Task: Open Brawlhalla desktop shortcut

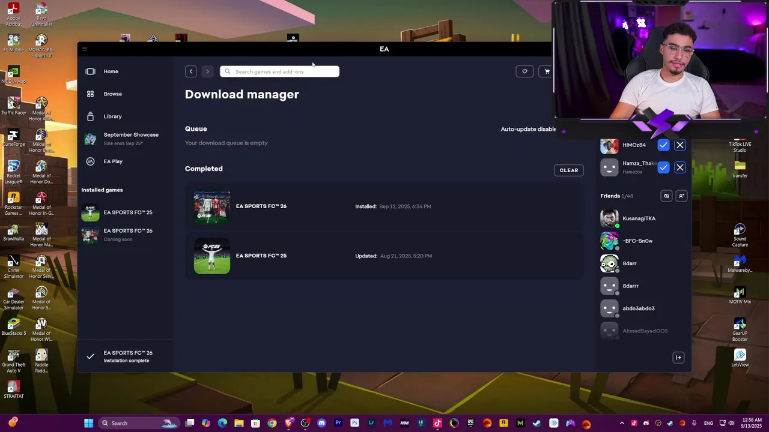Action: pyautogui.click(x=13, y=233)
